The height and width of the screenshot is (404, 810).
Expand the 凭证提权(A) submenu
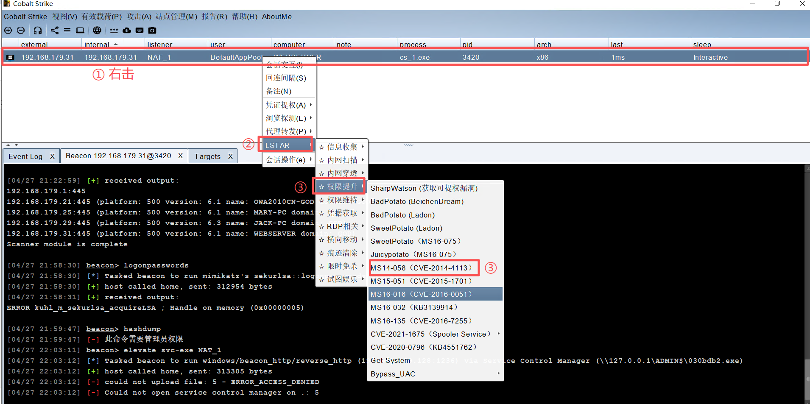pyautogui.click(x=289, y=105)
